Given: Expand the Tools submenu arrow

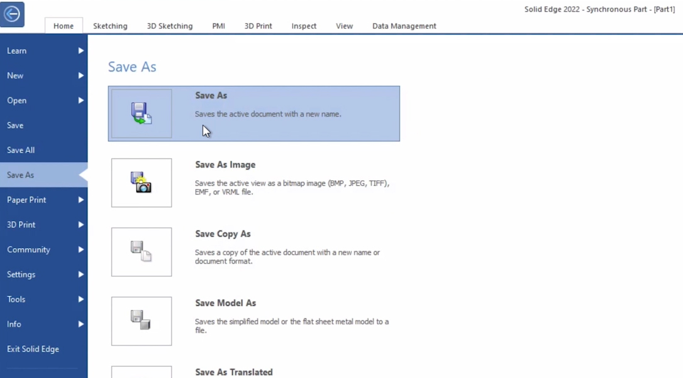Looking at the screenshot, I should tap(81, 300).
